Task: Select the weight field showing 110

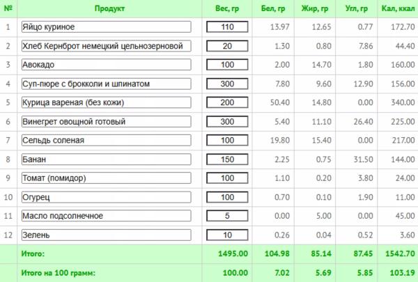Action: pos(227,27)
